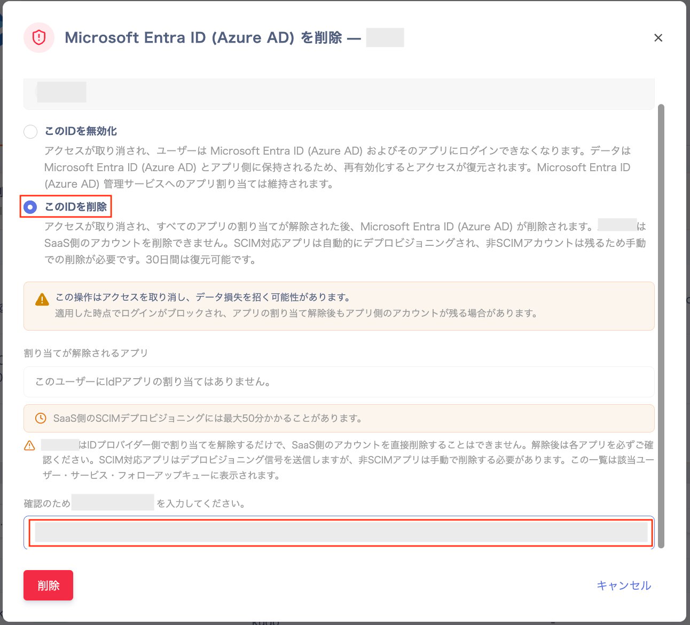The height and width of the screenshot is (625, 690).
Task: Click the red 削除 button
Action: point(48,586)
